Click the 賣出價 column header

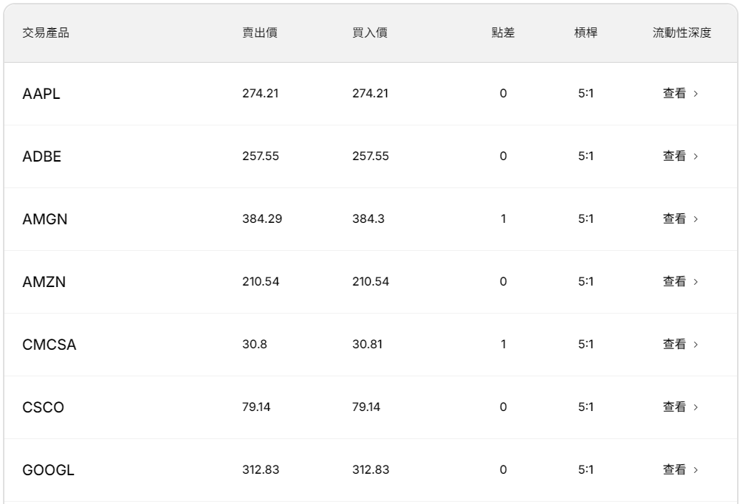[260, 33]
